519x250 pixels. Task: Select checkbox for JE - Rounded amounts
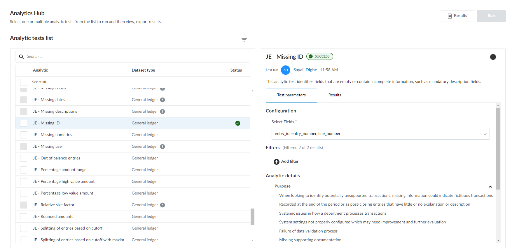24,217
